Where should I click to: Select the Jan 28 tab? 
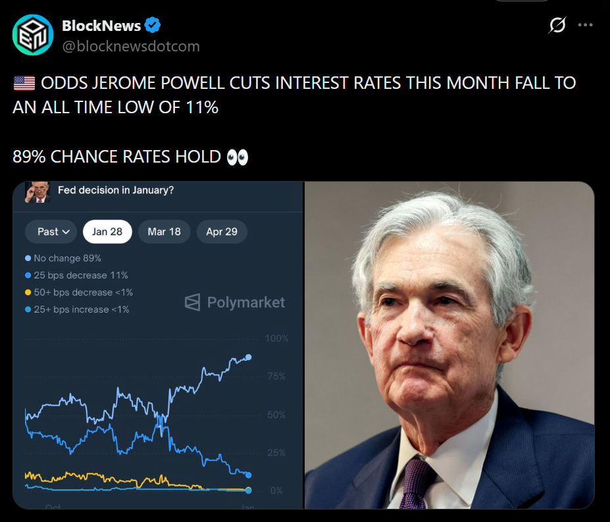[107, 232]
